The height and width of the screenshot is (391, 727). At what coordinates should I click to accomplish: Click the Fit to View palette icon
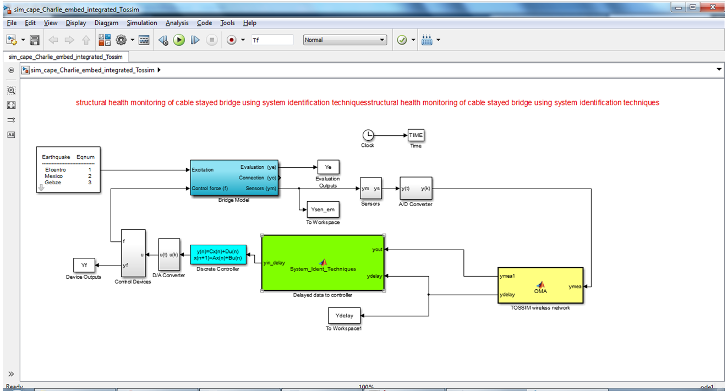pyautogui.click(x=11, y=105)
